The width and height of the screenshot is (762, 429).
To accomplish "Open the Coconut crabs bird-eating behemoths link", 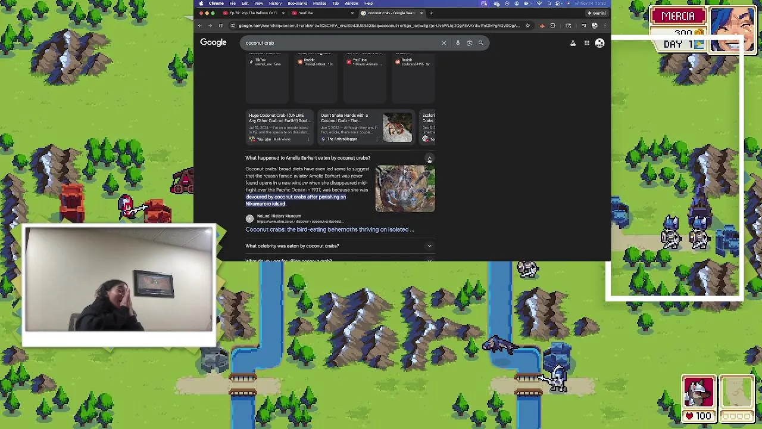I will tap(330, 229).
